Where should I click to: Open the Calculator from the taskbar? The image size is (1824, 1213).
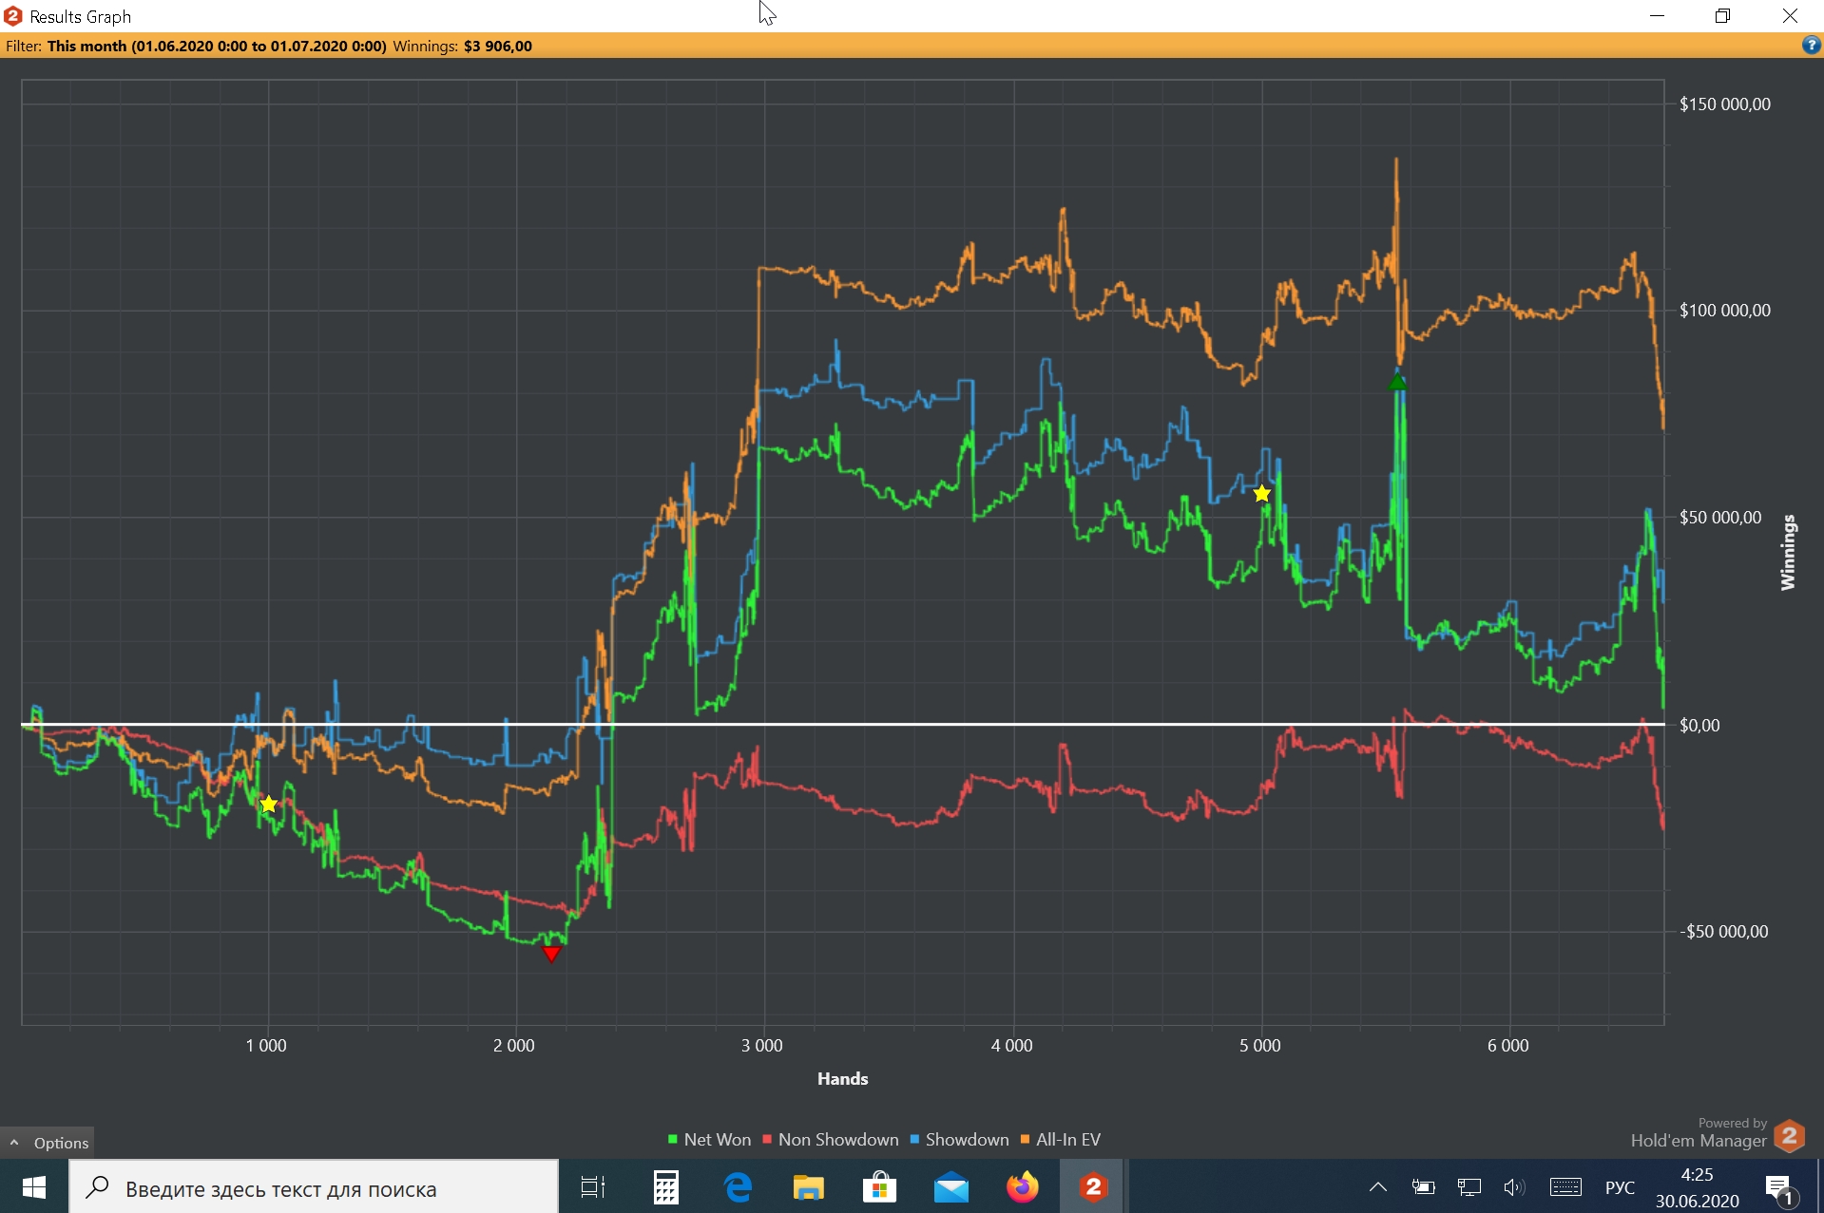665,1187
